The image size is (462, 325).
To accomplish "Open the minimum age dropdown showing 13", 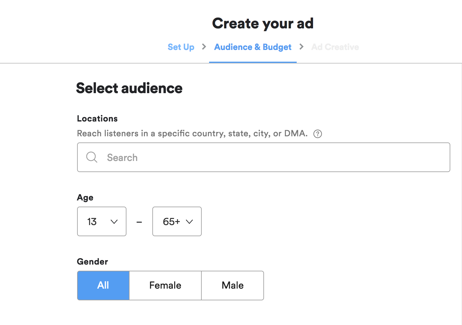I will click(102, 221).
